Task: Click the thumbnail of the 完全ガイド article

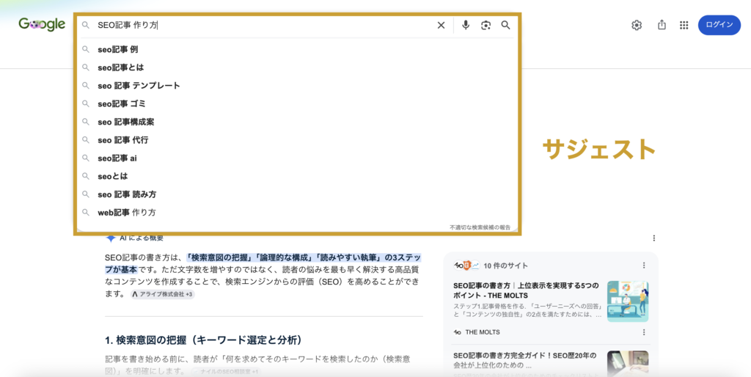Action: [628, 364]
